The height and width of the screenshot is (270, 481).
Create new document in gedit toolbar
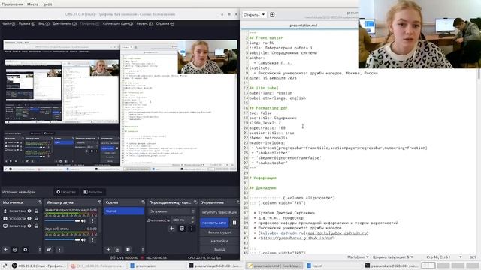click(272, 14)
